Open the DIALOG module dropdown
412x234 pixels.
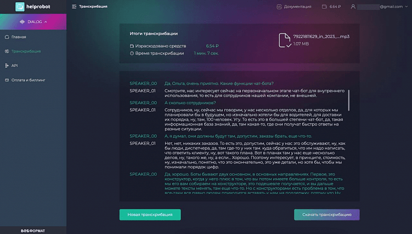click(x=33, y=22)
